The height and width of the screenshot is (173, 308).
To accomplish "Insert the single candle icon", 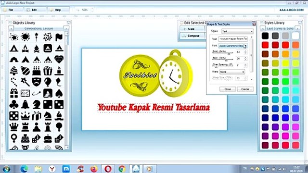I will tap(59, 71).
